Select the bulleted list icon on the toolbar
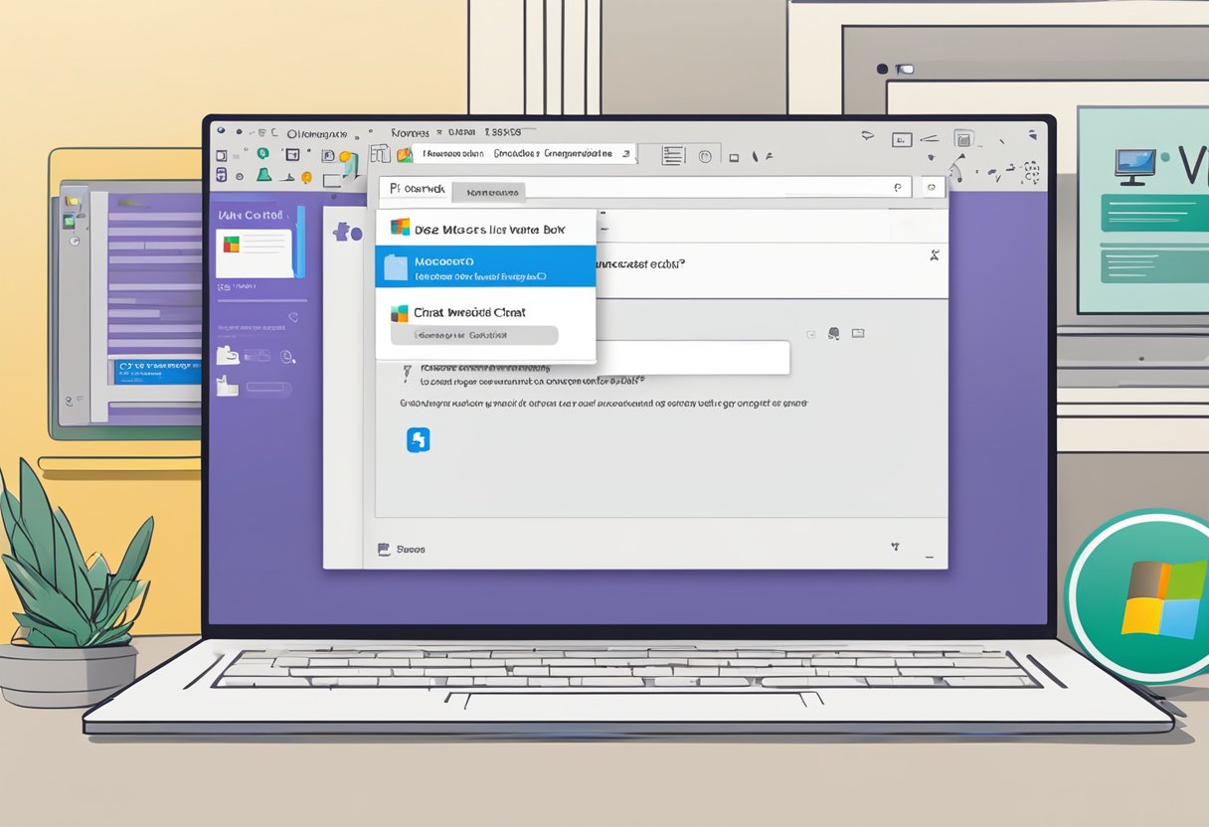 (671, 155)
